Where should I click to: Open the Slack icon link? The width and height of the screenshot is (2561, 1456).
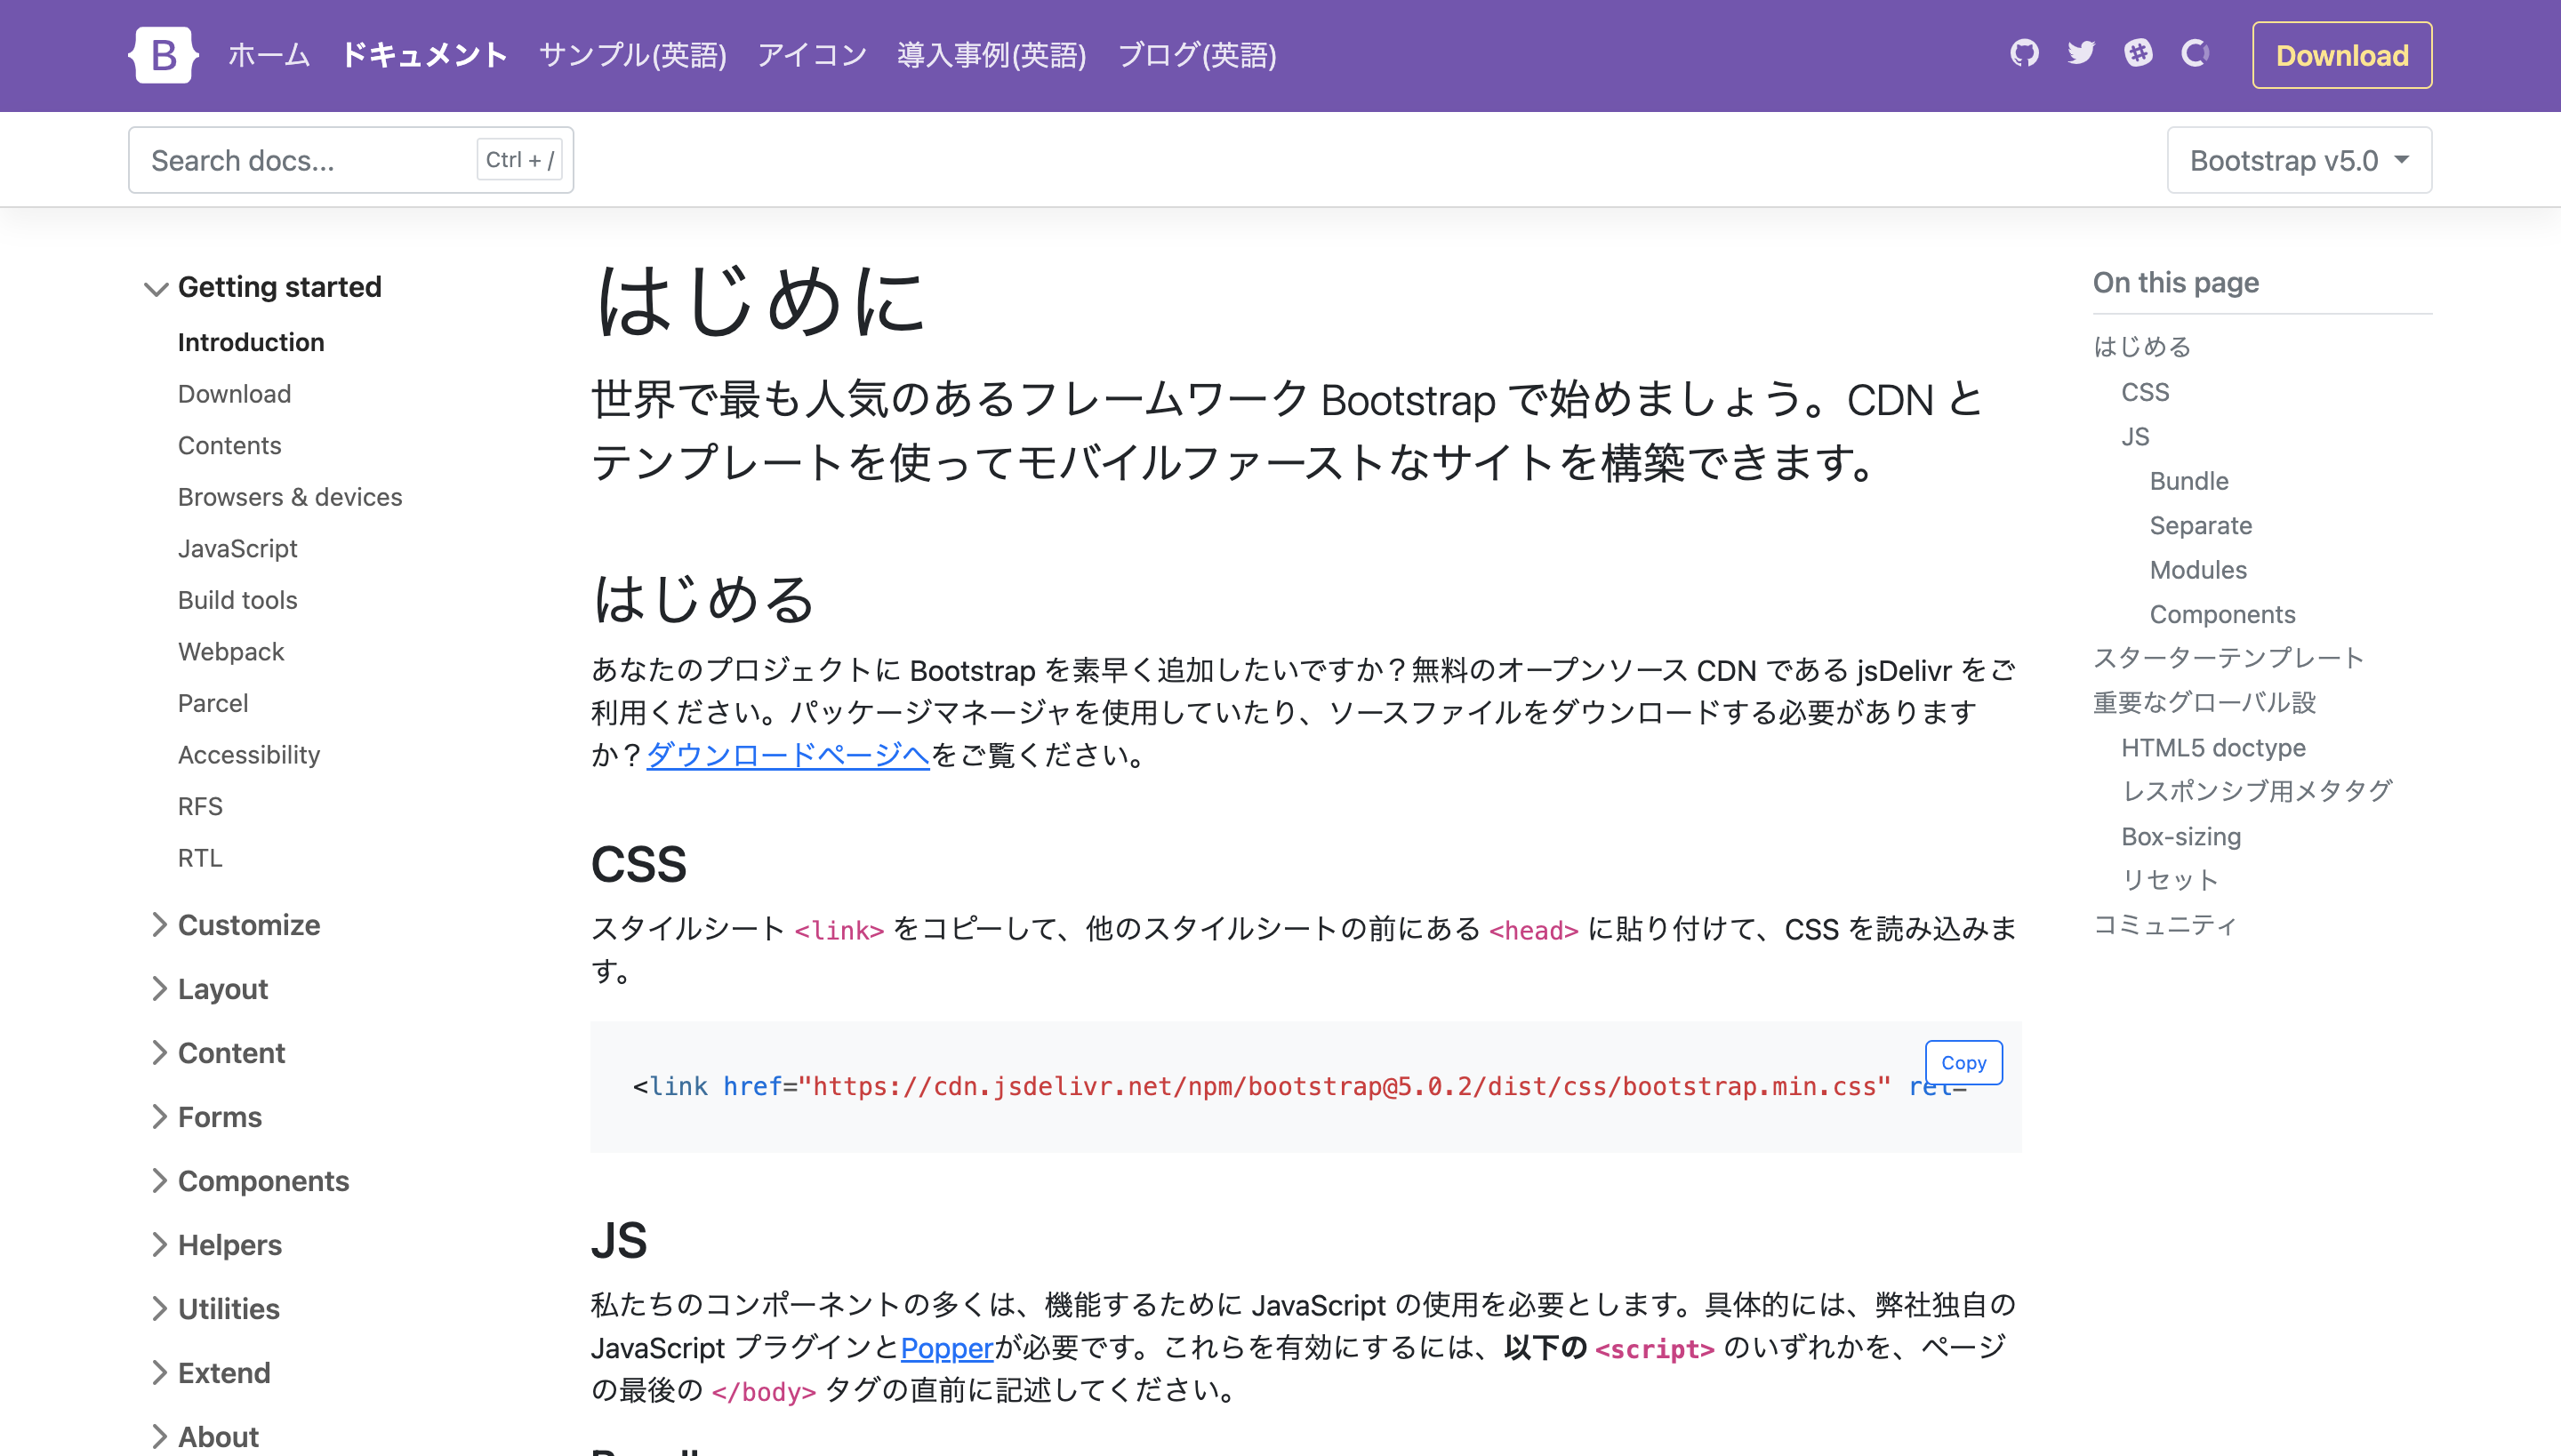2138,53
